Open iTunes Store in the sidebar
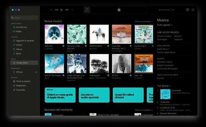Image resolution: width=206 pixels, height=127 pixels. (x=24, y=63)
